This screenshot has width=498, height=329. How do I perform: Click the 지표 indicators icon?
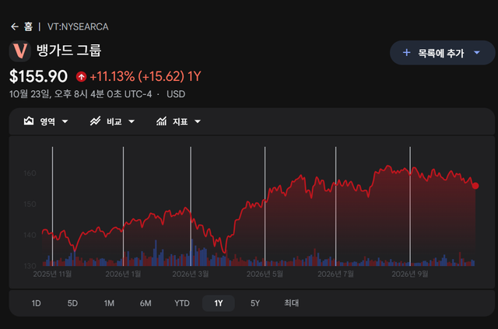tap(161, 121)
